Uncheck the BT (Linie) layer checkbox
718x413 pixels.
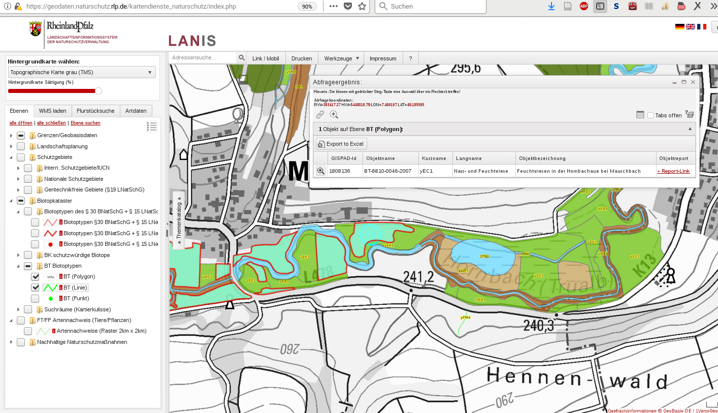point(35,288)
